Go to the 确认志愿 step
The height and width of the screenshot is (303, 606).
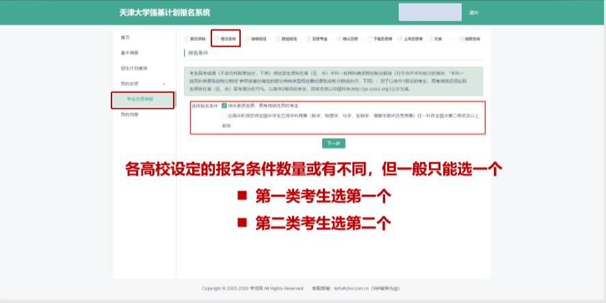click(x=348, y=39)
